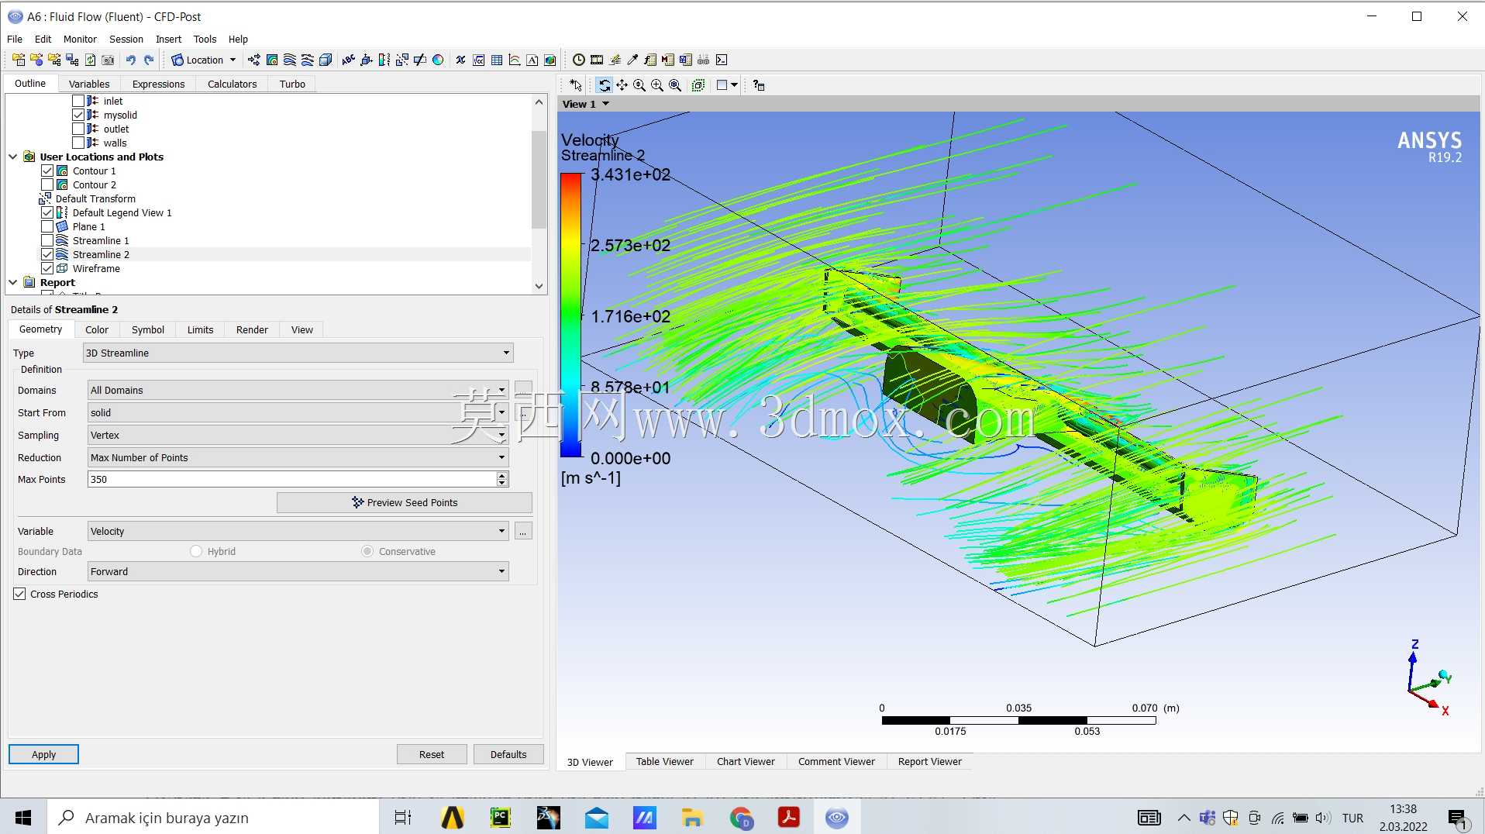The width and height of the screenshot is (1485, 834).
Task: Click the Apply button
Action: [43, 754]
